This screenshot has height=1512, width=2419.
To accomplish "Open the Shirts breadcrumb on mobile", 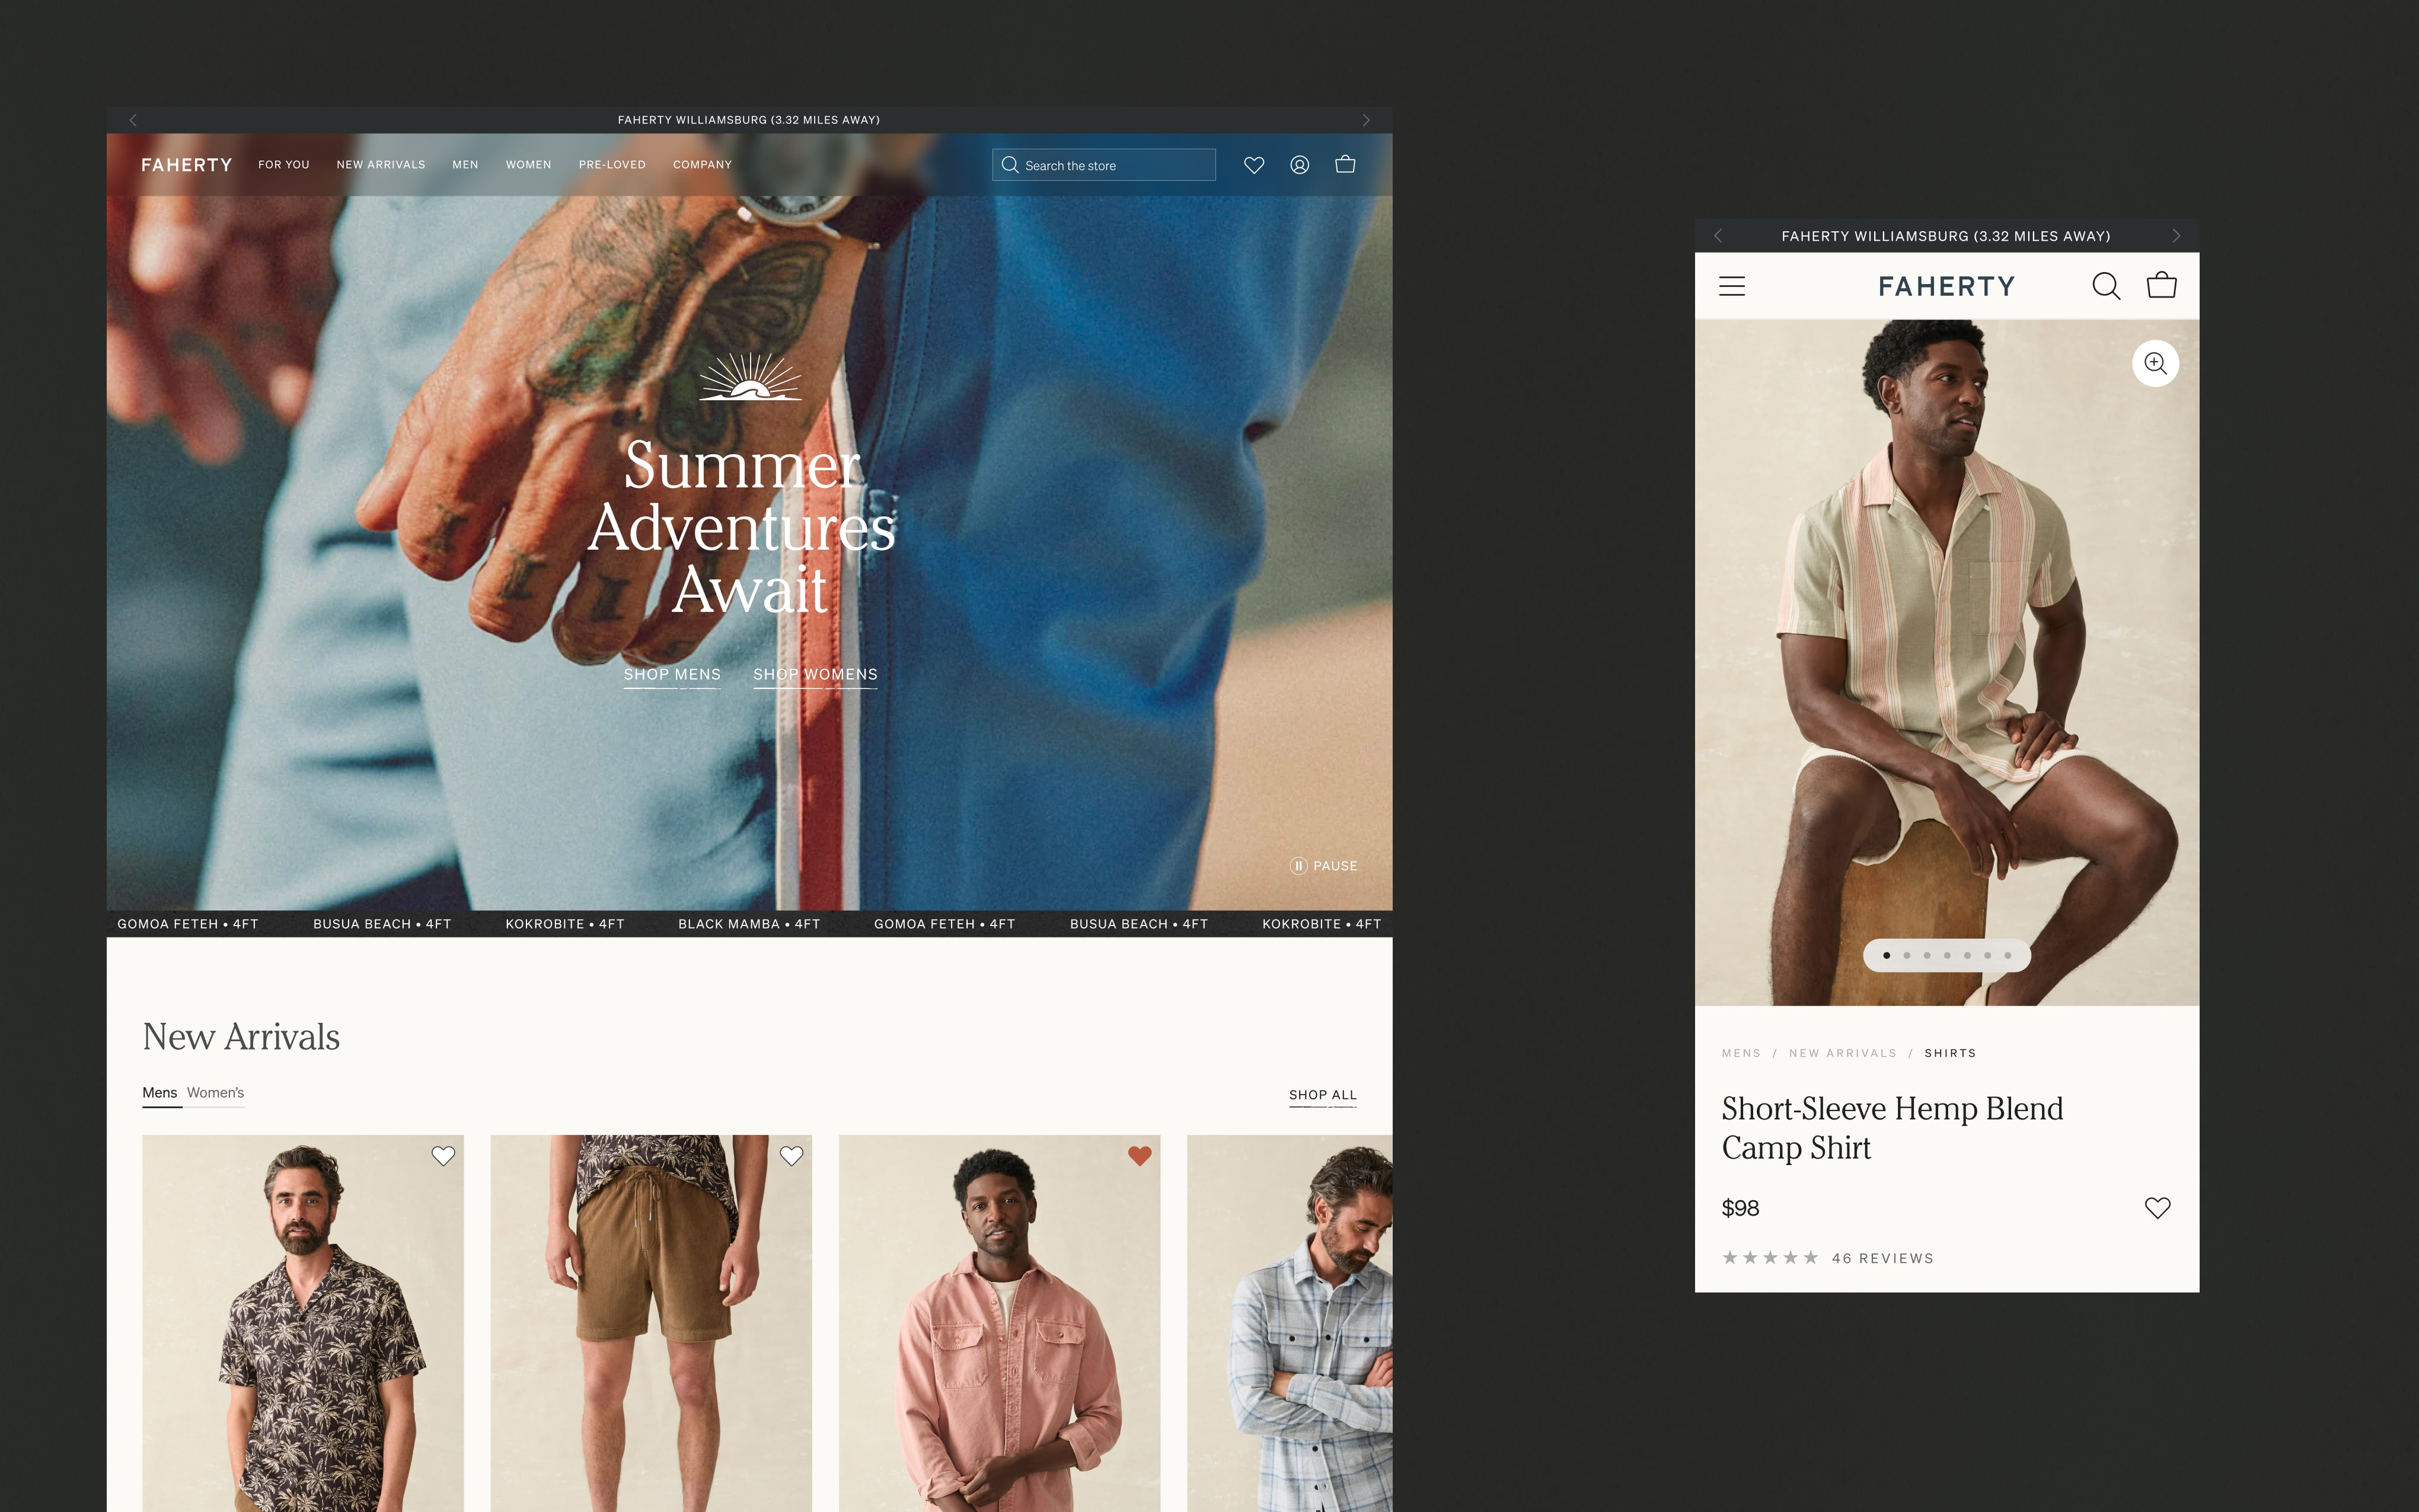I will coord(1950,1053).
